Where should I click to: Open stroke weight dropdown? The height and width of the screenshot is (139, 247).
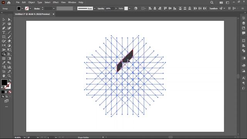point(54,8)
